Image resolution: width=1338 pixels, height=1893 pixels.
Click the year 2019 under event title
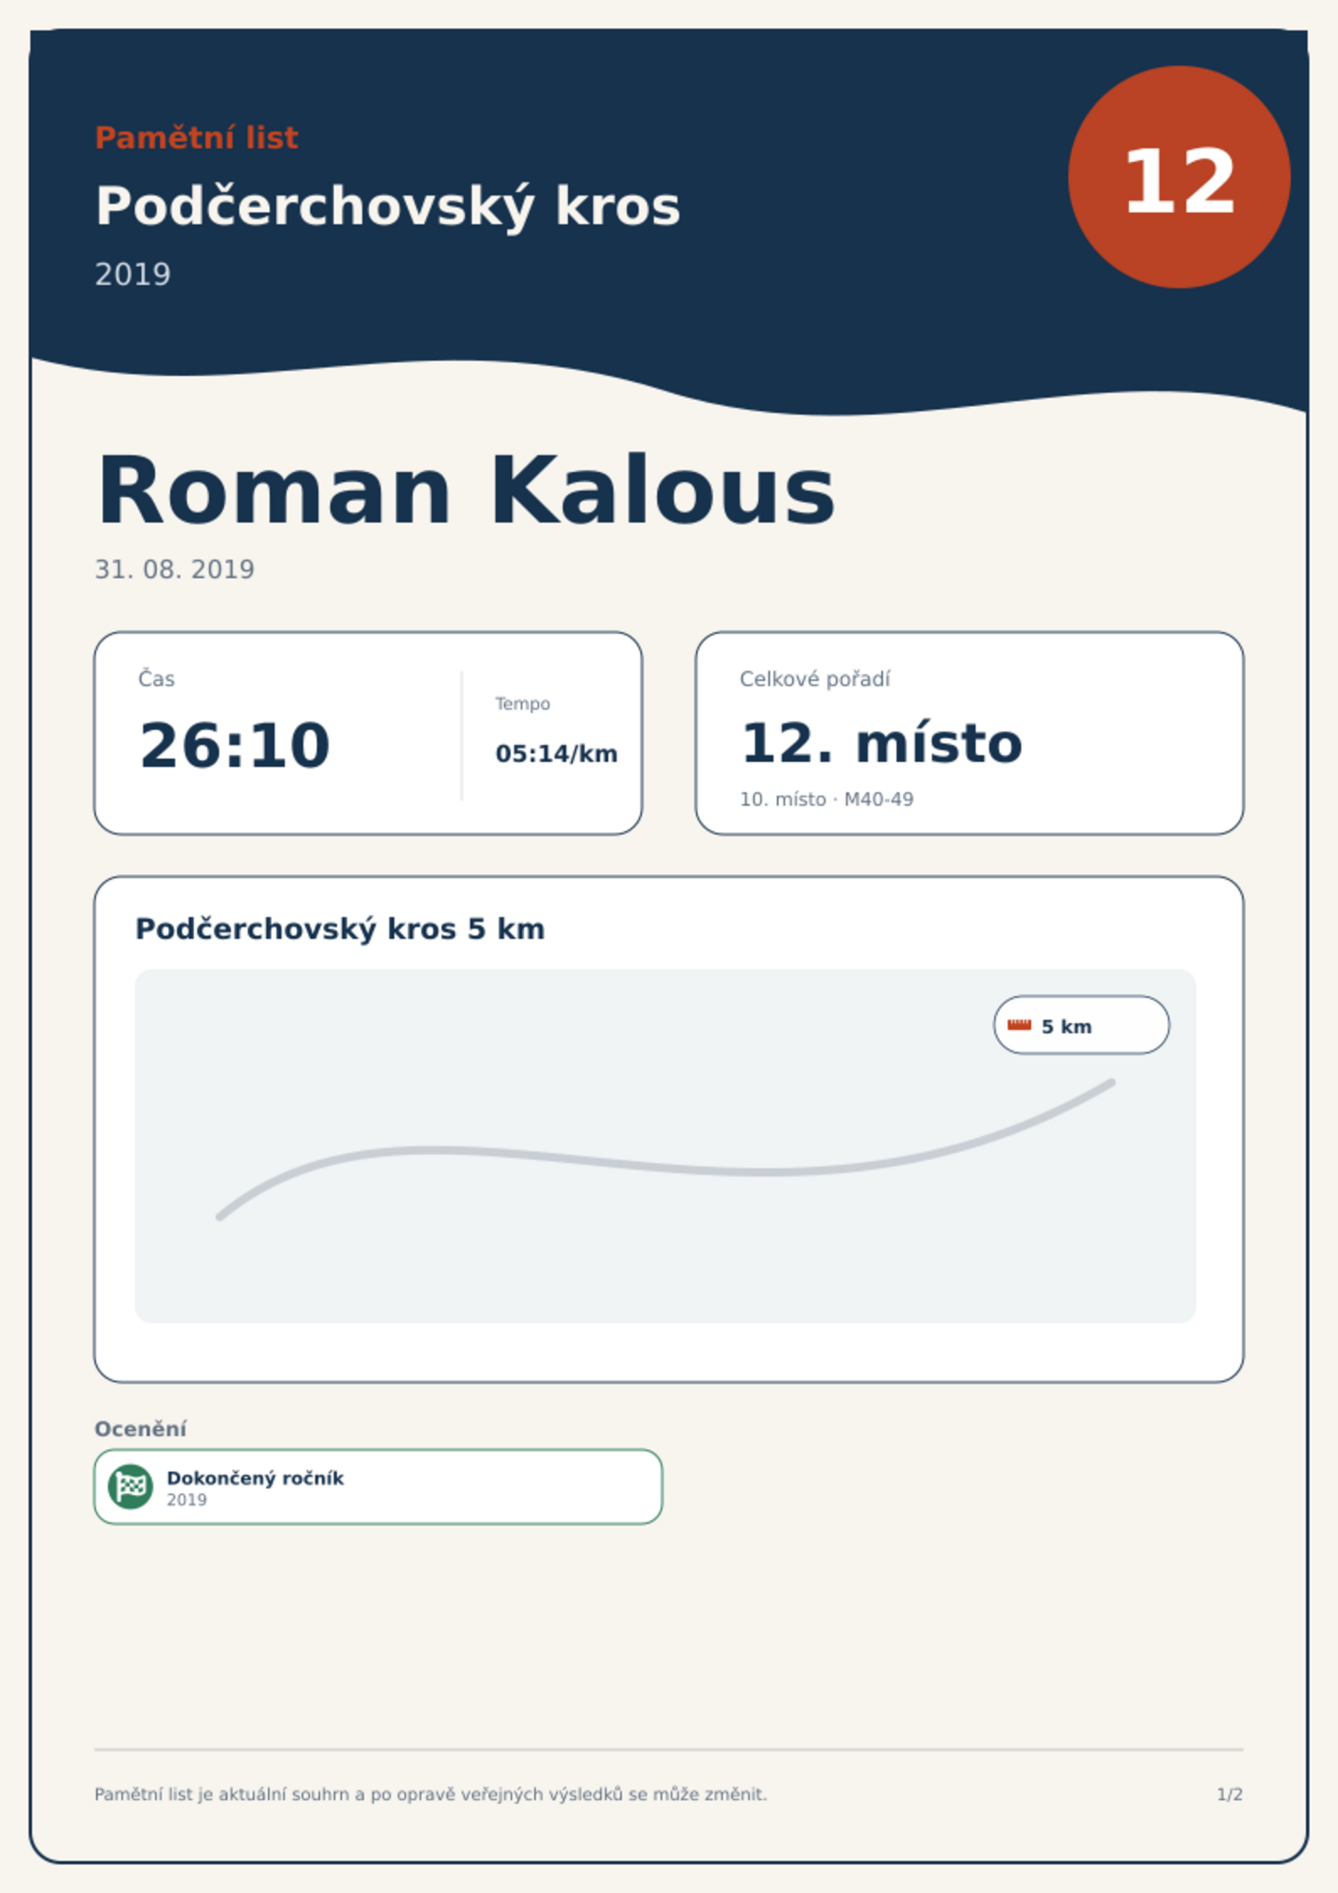point(133,275)
